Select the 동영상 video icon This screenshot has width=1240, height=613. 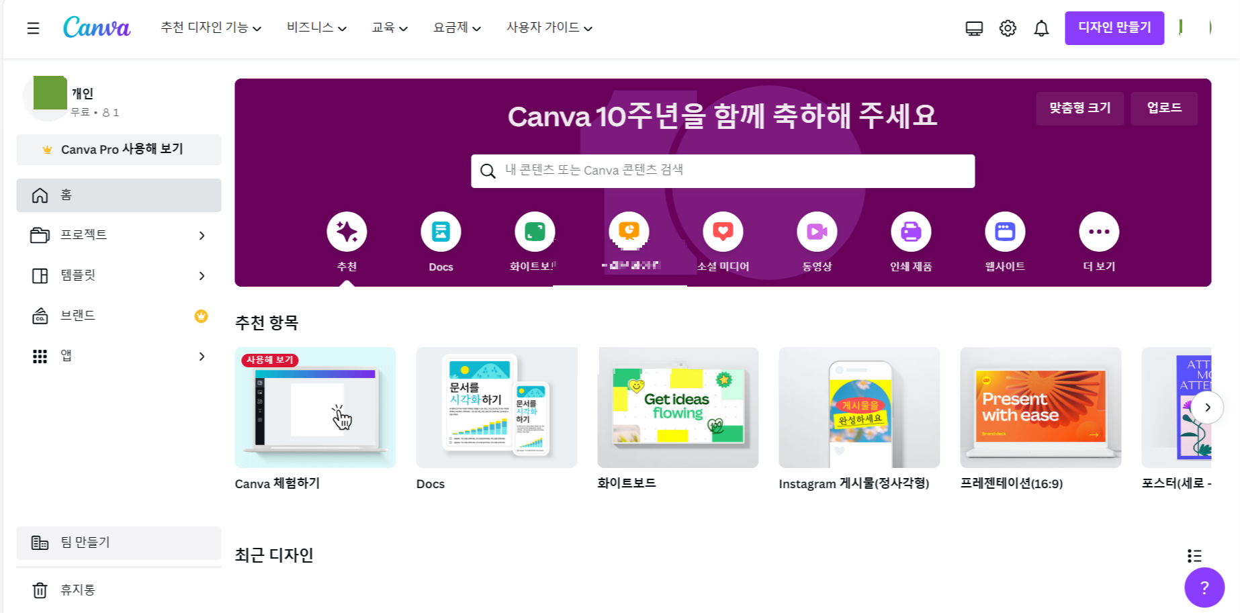click(817, 232)
